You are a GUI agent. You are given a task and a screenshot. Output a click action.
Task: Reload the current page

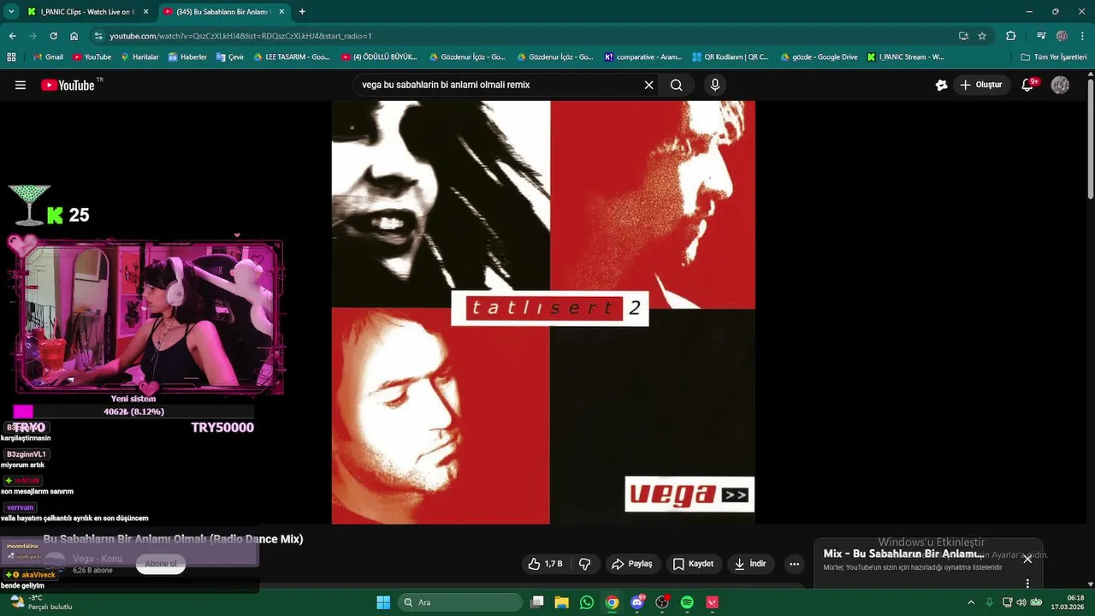pyautogui.click(x=53, y=36)
